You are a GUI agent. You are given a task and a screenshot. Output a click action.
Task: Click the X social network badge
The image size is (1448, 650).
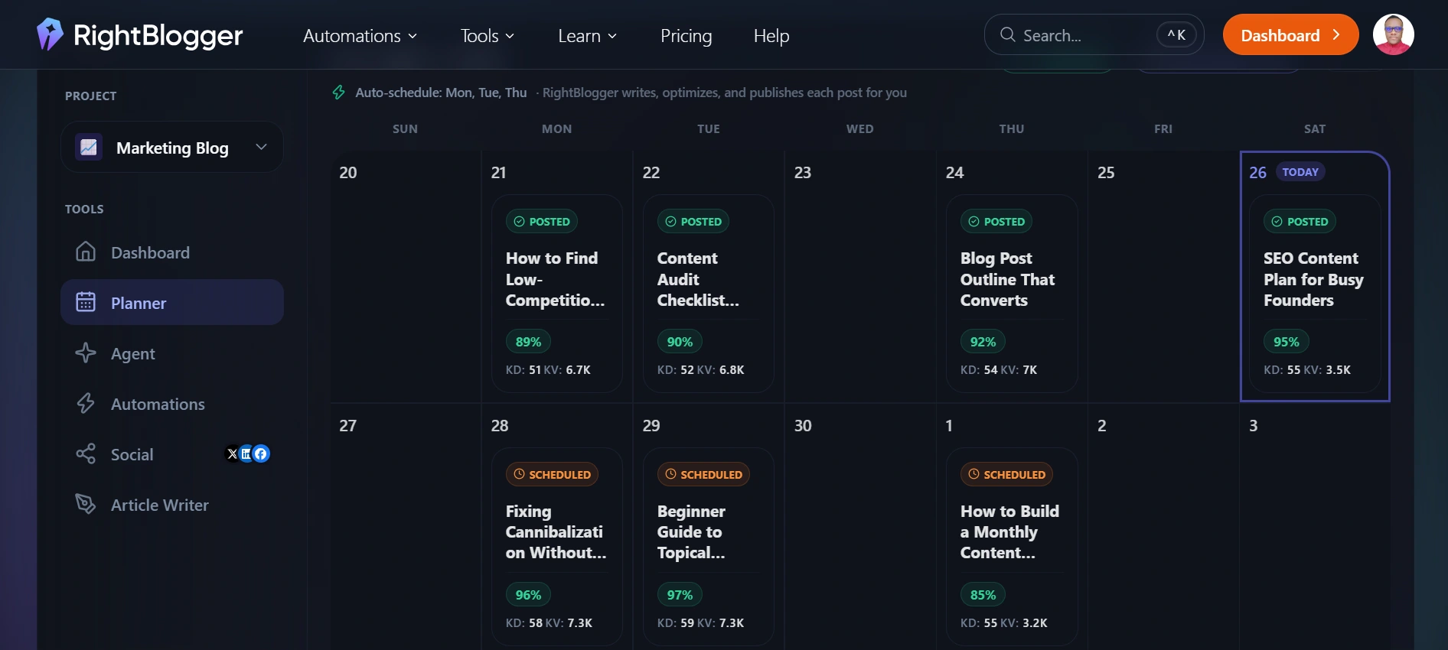coord(233,453)
